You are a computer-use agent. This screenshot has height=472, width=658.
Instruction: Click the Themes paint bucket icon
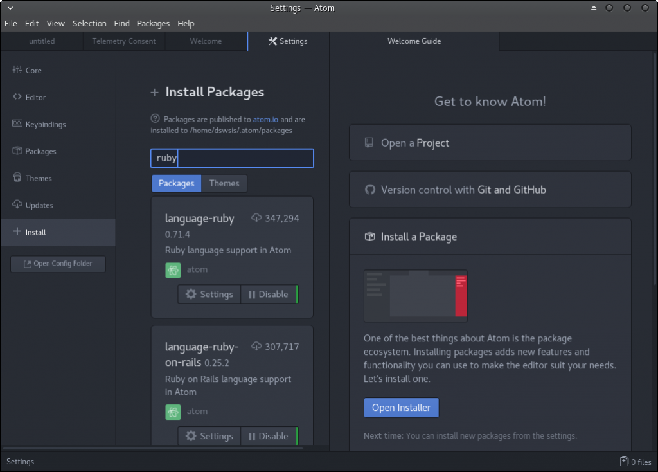point(17,178)
